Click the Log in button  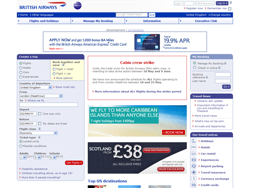[x=222, y=3]
